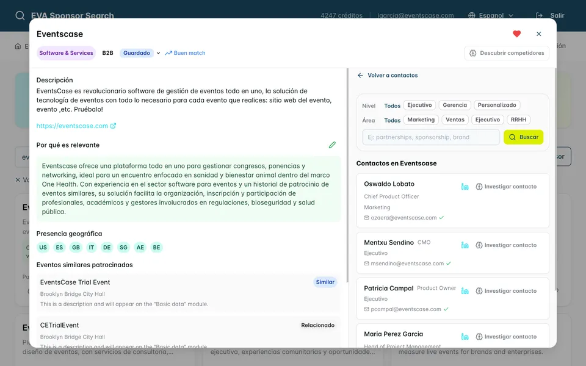Open the Español language dropdown
Viewport: 586px width, 366px height.
click(491, 15)
